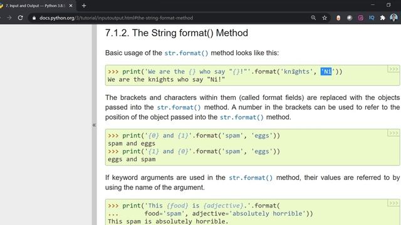Toggle prompts in the knights example code block
Screen dimensions: 401x225
(x=393, y=69)
